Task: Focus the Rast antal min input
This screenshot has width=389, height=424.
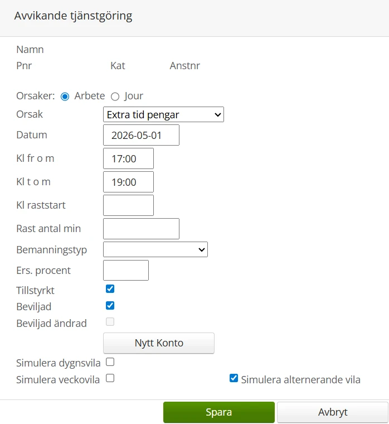Action: (x=142, y=229)
